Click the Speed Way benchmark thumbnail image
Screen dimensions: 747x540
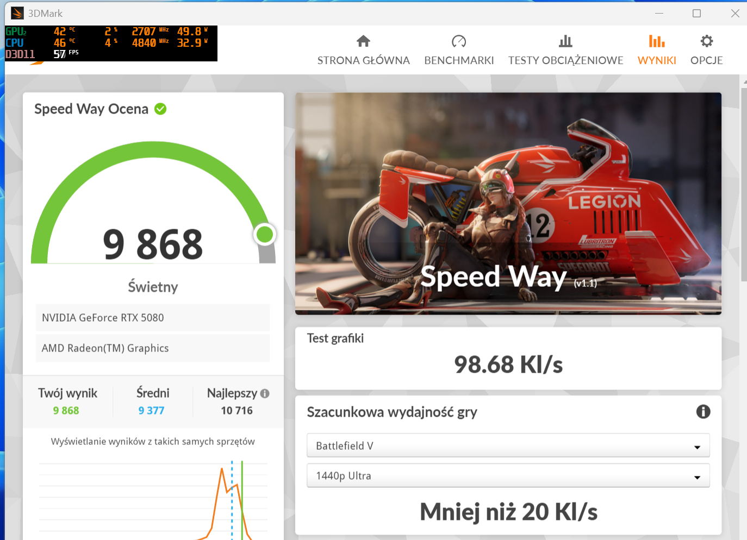point(508,203)
